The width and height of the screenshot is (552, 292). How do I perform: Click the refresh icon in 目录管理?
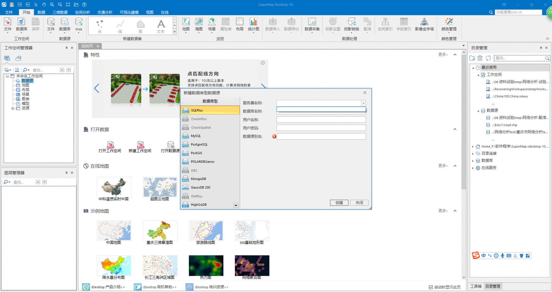[488, 58]
